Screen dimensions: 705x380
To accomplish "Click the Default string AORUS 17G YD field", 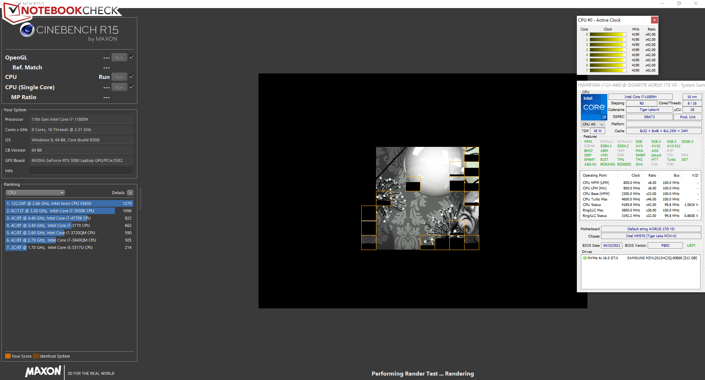I will coord(651,229).
